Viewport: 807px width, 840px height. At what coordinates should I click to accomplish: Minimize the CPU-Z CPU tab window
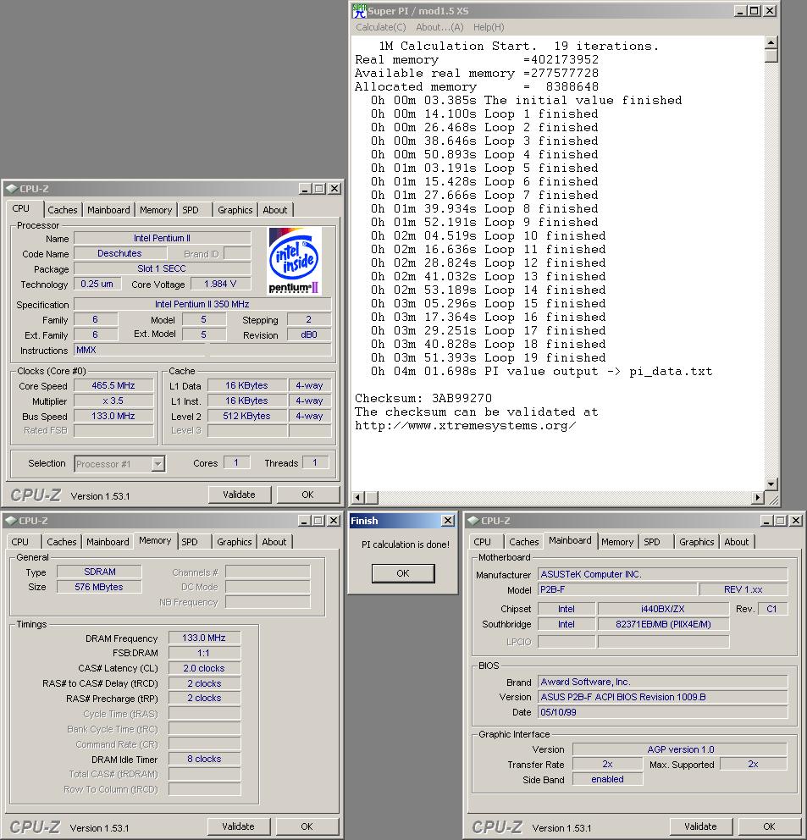(x=305, y=189)
